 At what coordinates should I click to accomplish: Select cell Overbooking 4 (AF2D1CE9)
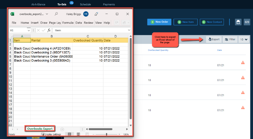pyautogui.click(x=51, y=48)
